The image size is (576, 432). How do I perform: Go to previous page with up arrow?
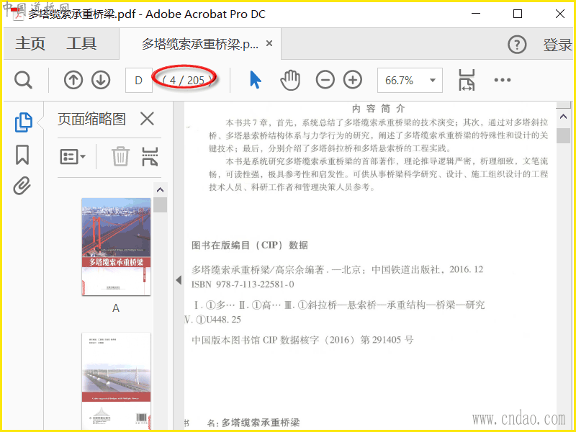[73, 80]
